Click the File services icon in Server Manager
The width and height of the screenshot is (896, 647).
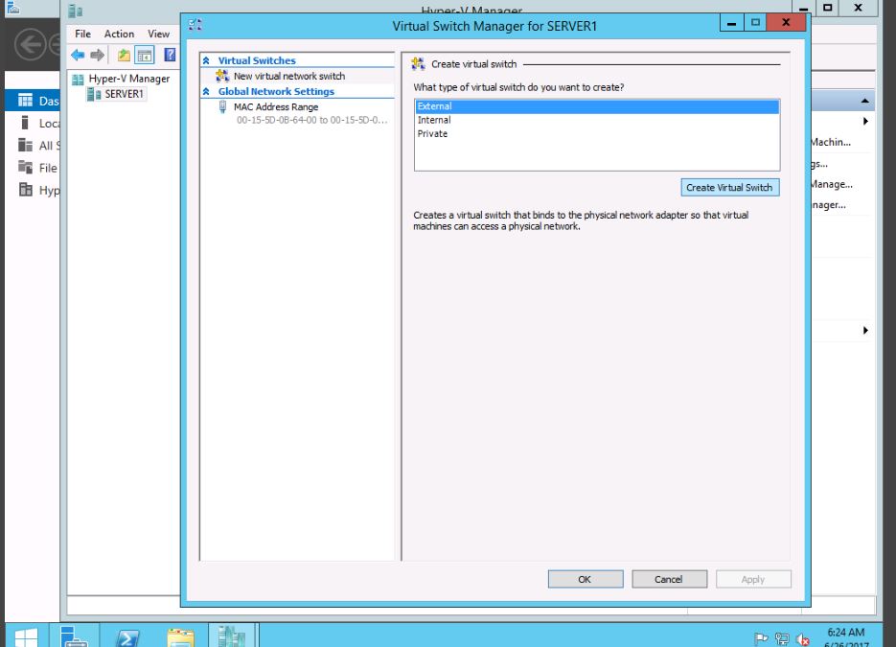[x=25, y=168]
